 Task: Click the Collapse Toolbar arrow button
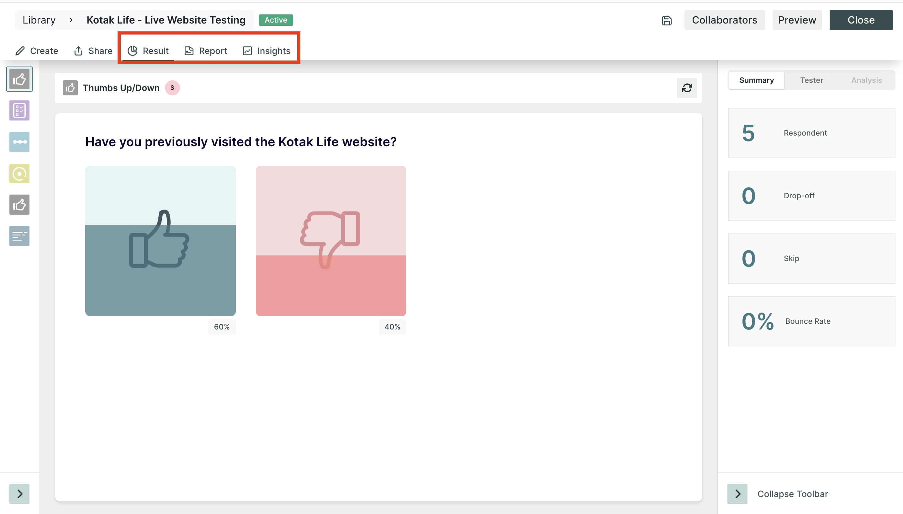pos(737,494)
